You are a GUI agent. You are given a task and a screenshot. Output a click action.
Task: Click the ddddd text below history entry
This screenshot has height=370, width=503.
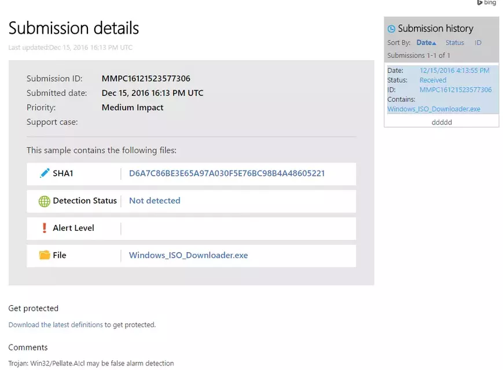coord(442,122)
